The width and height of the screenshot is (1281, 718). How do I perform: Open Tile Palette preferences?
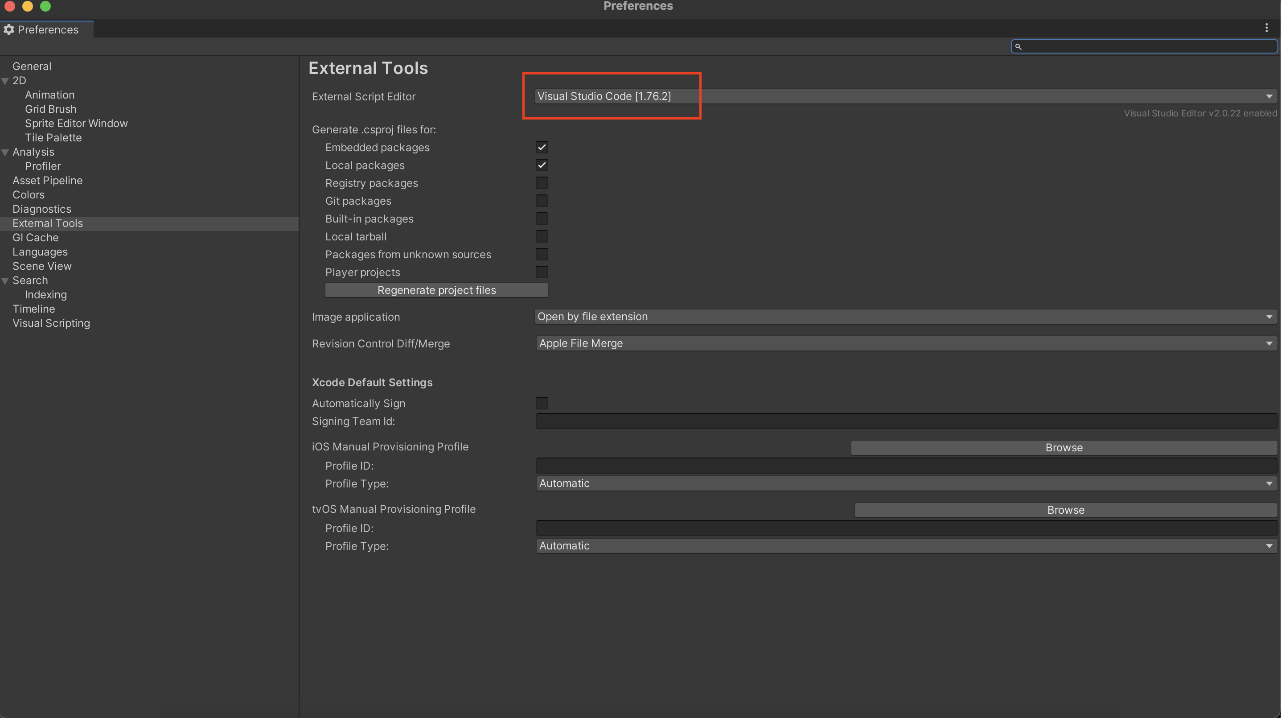[x=53, y=138]
